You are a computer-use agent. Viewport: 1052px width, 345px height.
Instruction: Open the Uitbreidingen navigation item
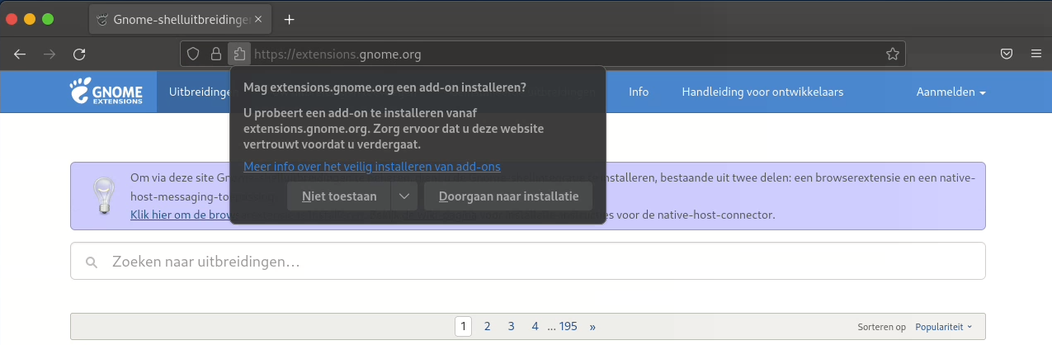coord(199,92)
